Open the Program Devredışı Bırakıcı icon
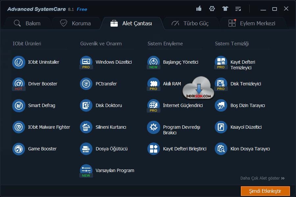 (x=154, y=127)
